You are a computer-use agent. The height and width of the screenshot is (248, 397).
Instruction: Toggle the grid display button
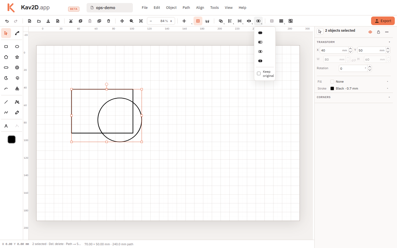coord(198,21)
